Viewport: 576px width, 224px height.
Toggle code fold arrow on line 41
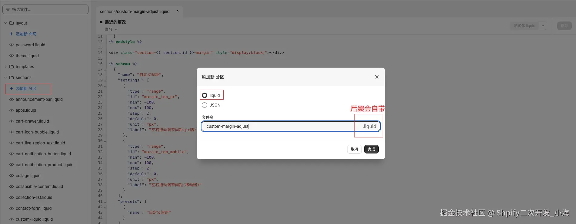[105, 202]
